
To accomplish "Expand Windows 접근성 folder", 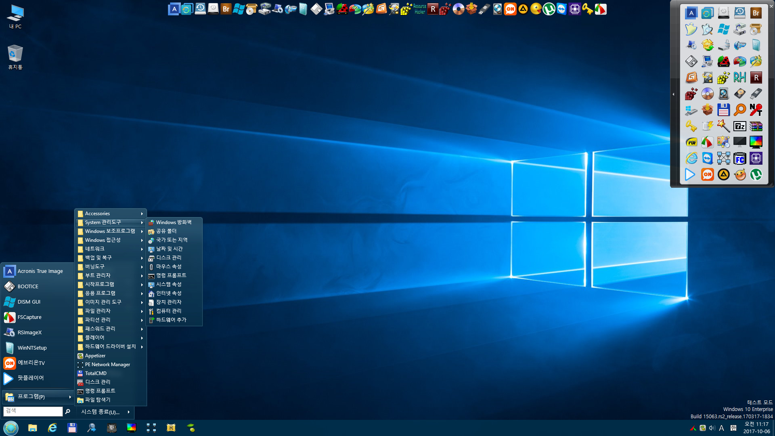I will click(111, 240).
